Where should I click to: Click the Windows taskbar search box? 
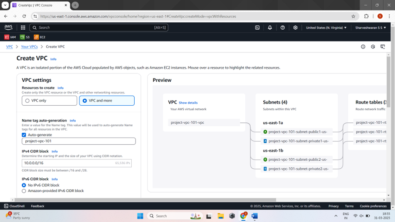175,216
